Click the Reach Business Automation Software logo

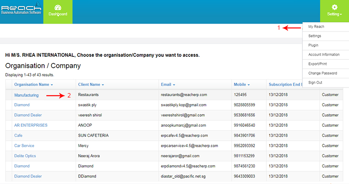point(21,8)
